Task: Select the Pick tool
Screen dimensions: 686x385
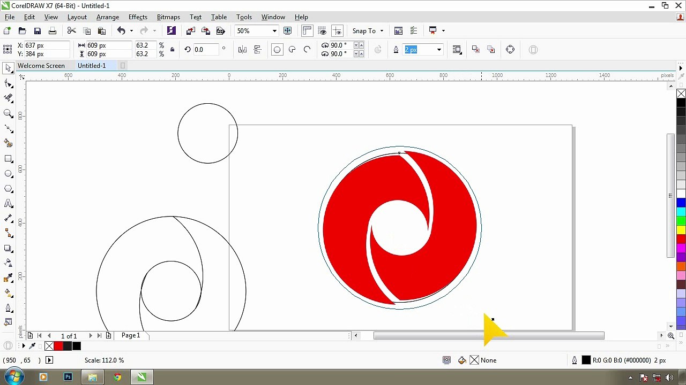Action: [x=9, y=68]
